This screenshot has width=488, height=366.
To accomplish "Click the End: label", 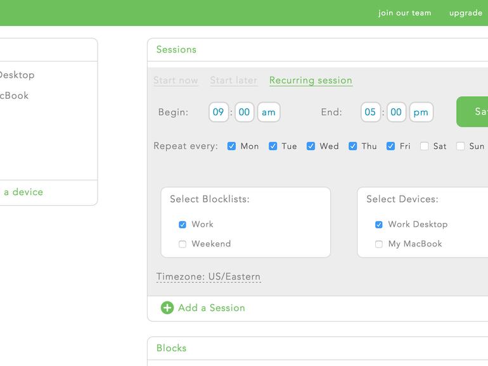I will 331,112.
